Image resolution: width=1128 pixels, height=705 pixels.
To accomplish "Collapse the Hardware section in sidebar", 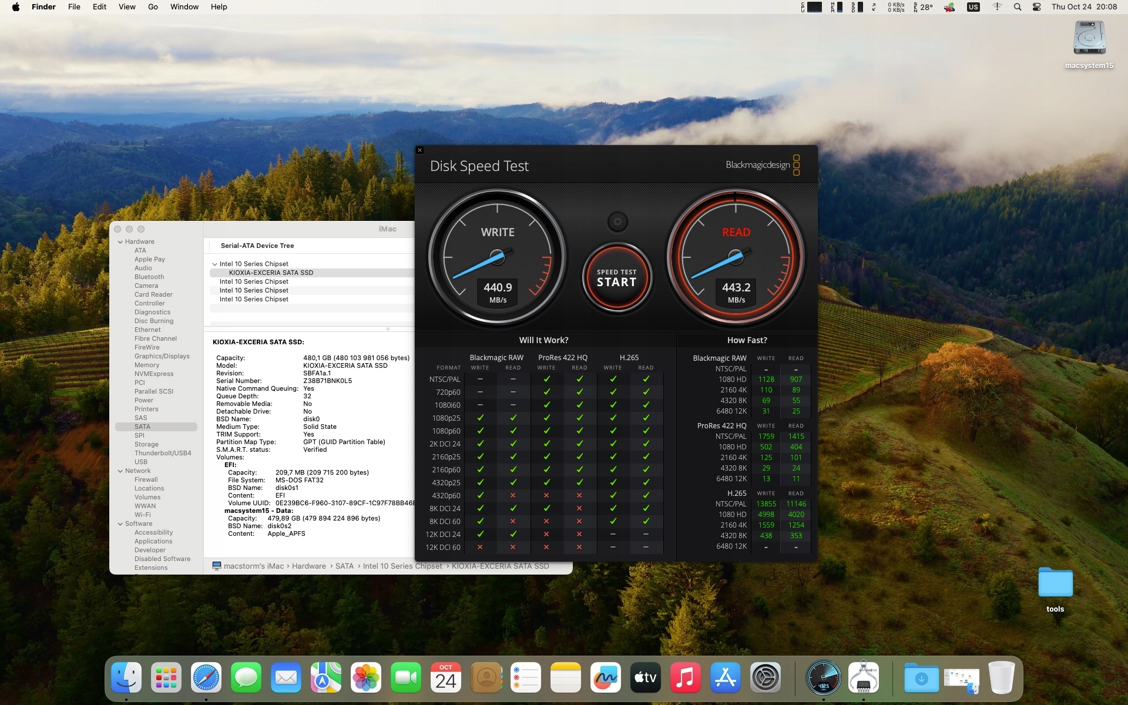I will point(120,241).
